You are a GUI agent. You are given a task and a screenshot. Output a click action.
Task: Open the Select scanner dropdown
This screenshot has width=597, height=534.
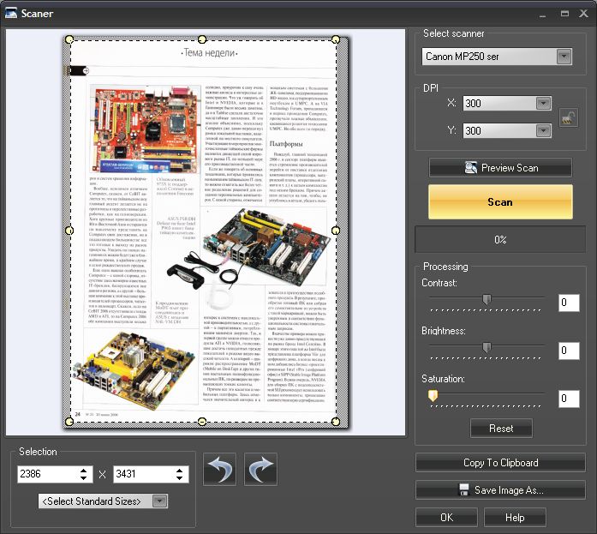pos(563,57)
